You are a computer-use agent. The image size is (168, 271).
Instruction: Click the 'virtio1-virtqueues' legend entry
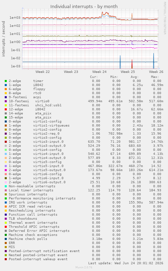[51, 126]
